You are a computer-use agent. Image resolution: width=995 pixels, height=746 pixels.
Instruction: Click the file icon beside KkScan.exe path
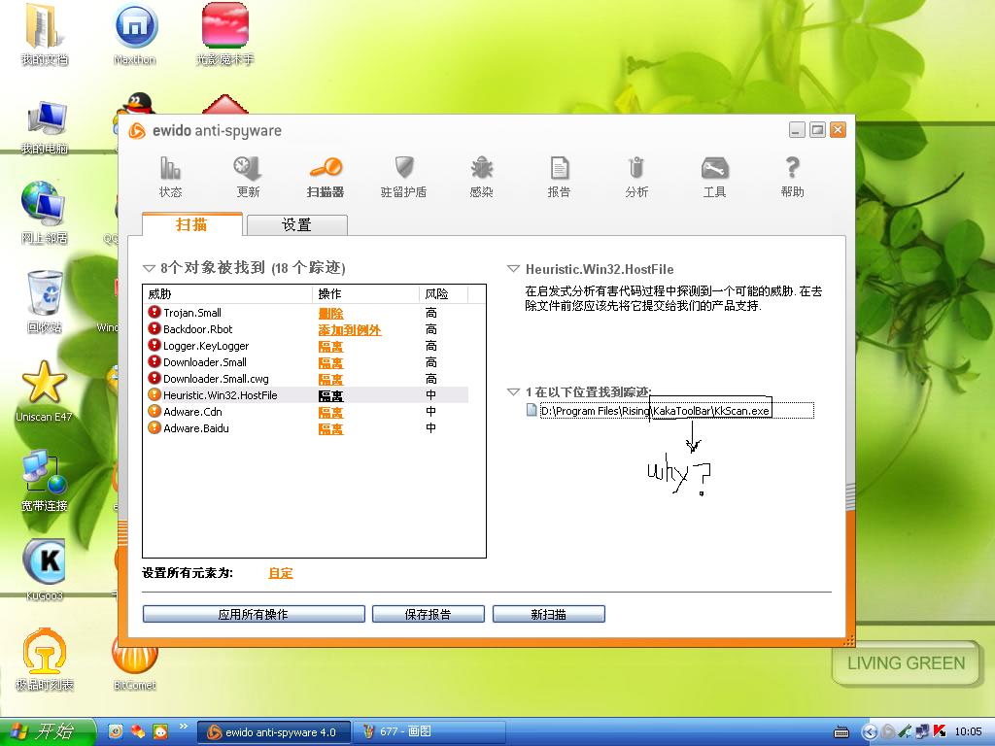coord(532,411)
